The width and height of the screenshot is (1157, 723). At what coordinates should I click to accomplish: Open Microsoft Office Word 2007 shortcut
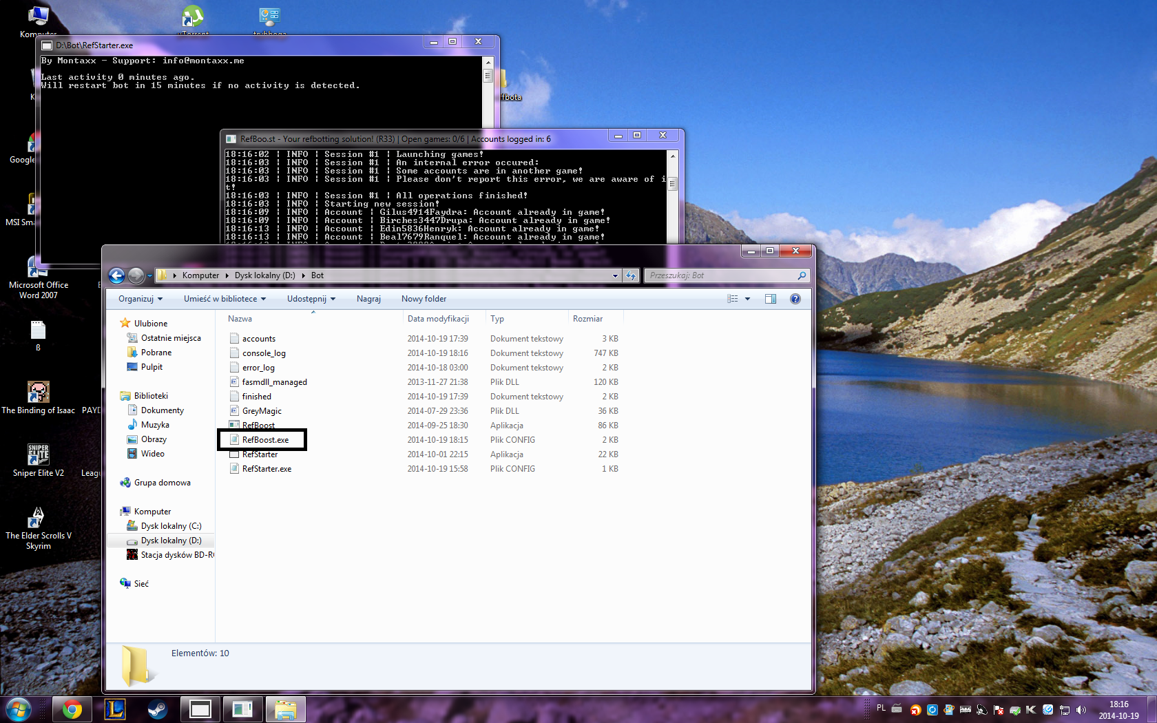[x=39, y=277]
